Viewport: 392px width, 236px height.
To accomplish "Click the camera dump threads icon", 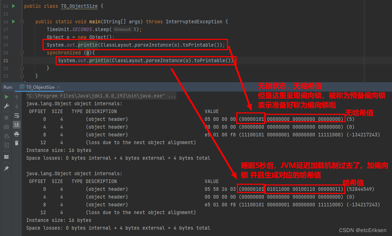I will click(6, 127).
